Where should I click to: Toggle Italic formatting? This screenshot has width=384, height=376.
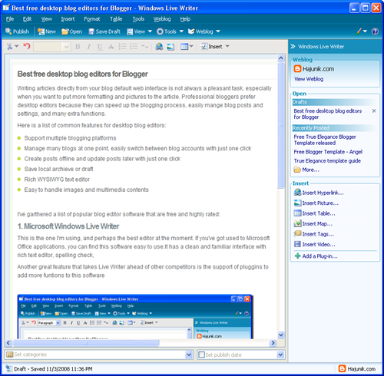[x=88, y=47]
